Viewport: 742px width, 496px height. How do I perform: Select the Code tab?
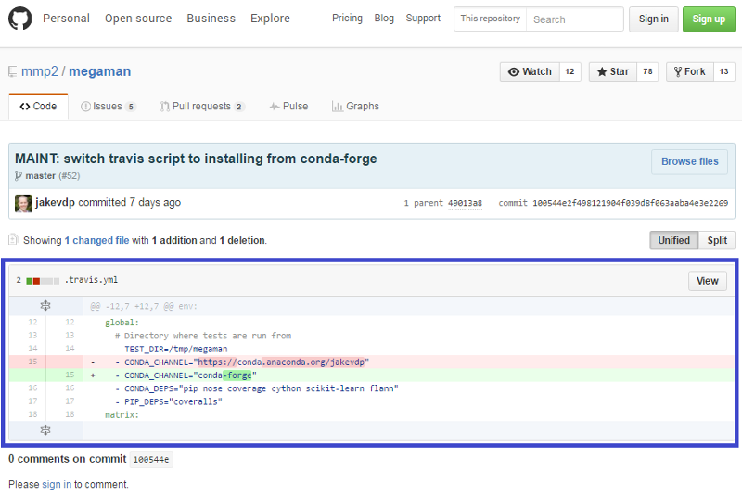point(38,107)
